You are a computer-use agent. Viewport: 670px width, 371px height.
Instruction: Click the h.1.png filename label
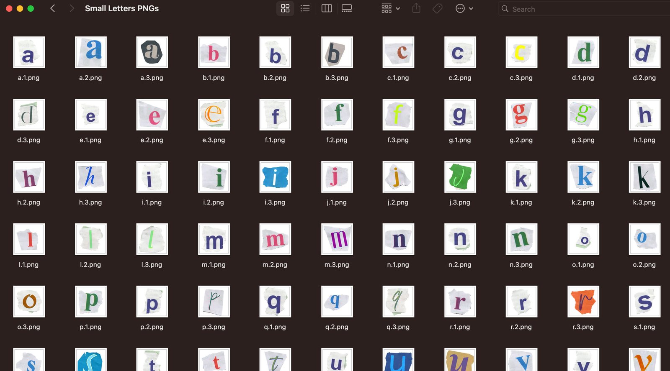pyautogui.click(x=644, y=140)
